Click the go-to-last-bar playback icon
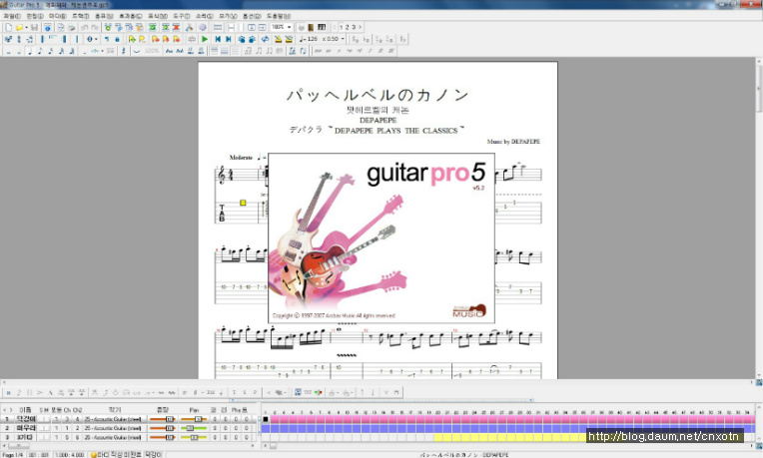 point(229,39)
